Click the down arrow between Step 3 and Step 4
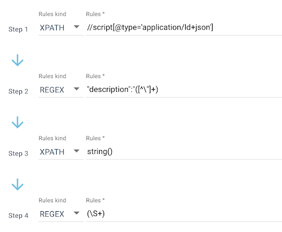282x232 pixels. [18, 185]
